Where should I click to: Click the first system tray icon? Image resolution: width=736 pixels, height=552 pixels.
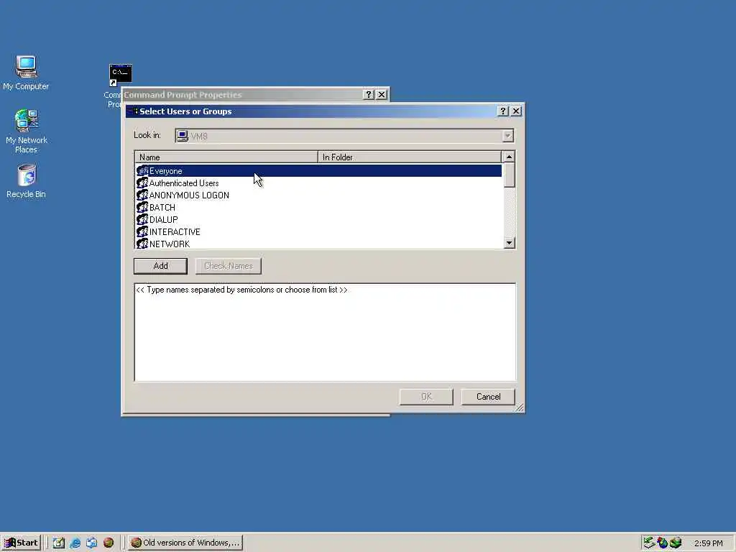click(x=649, y=543)
